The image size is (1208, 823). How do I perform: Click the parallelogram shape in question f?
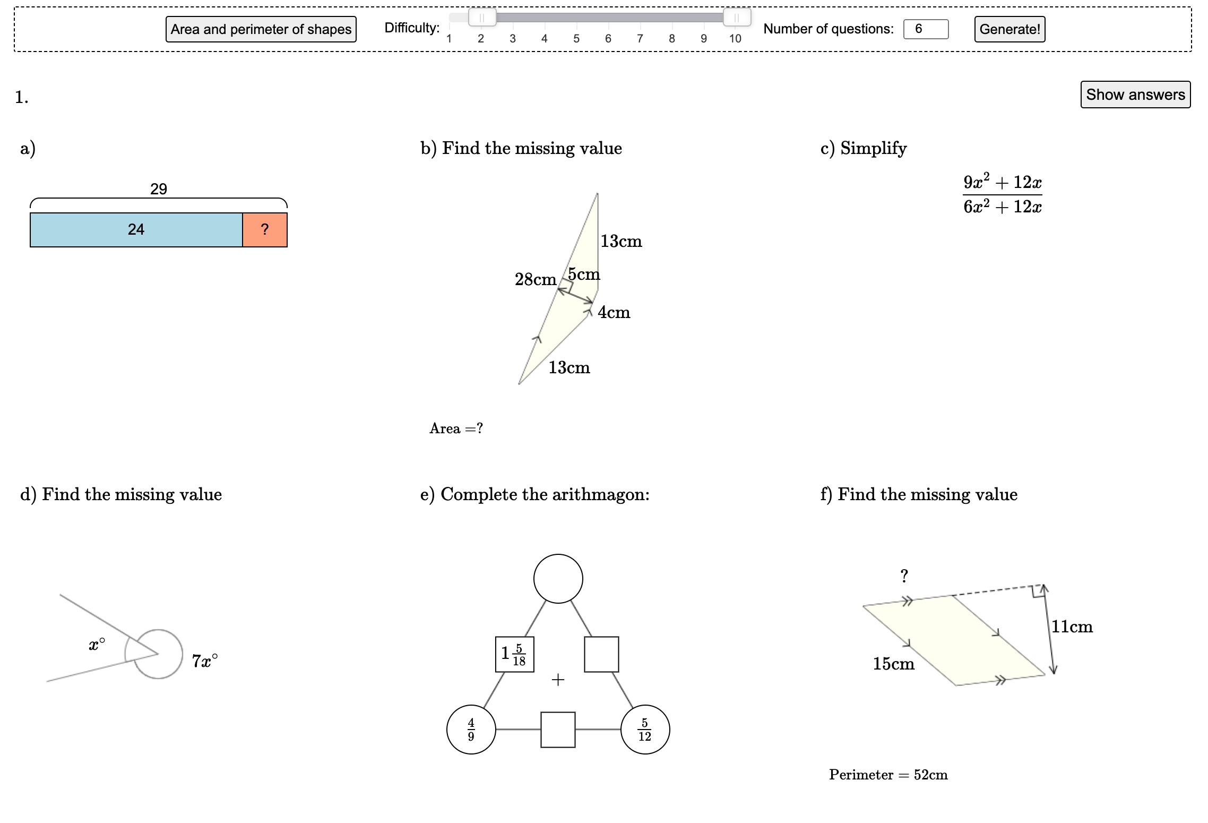click(x=954, y=640)
